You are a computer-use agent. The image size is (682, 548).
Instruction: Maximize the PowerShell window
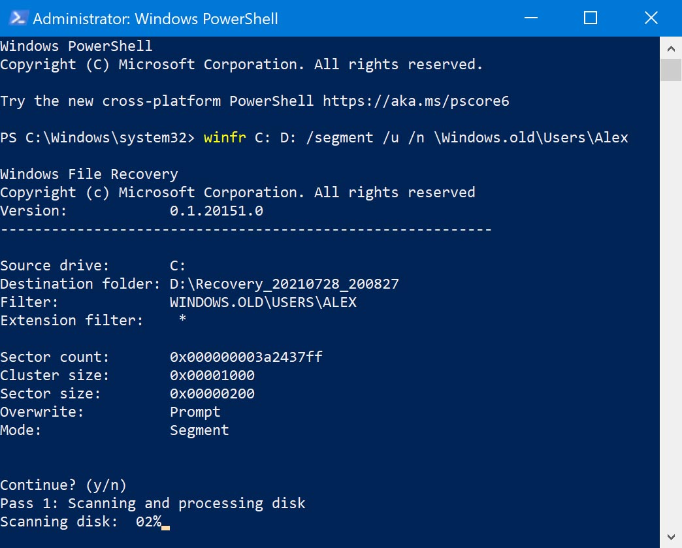(591, 18)
